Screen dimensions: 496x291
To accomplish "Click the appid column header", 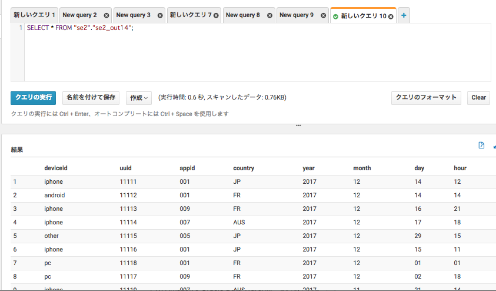I will tap(187, 168).
